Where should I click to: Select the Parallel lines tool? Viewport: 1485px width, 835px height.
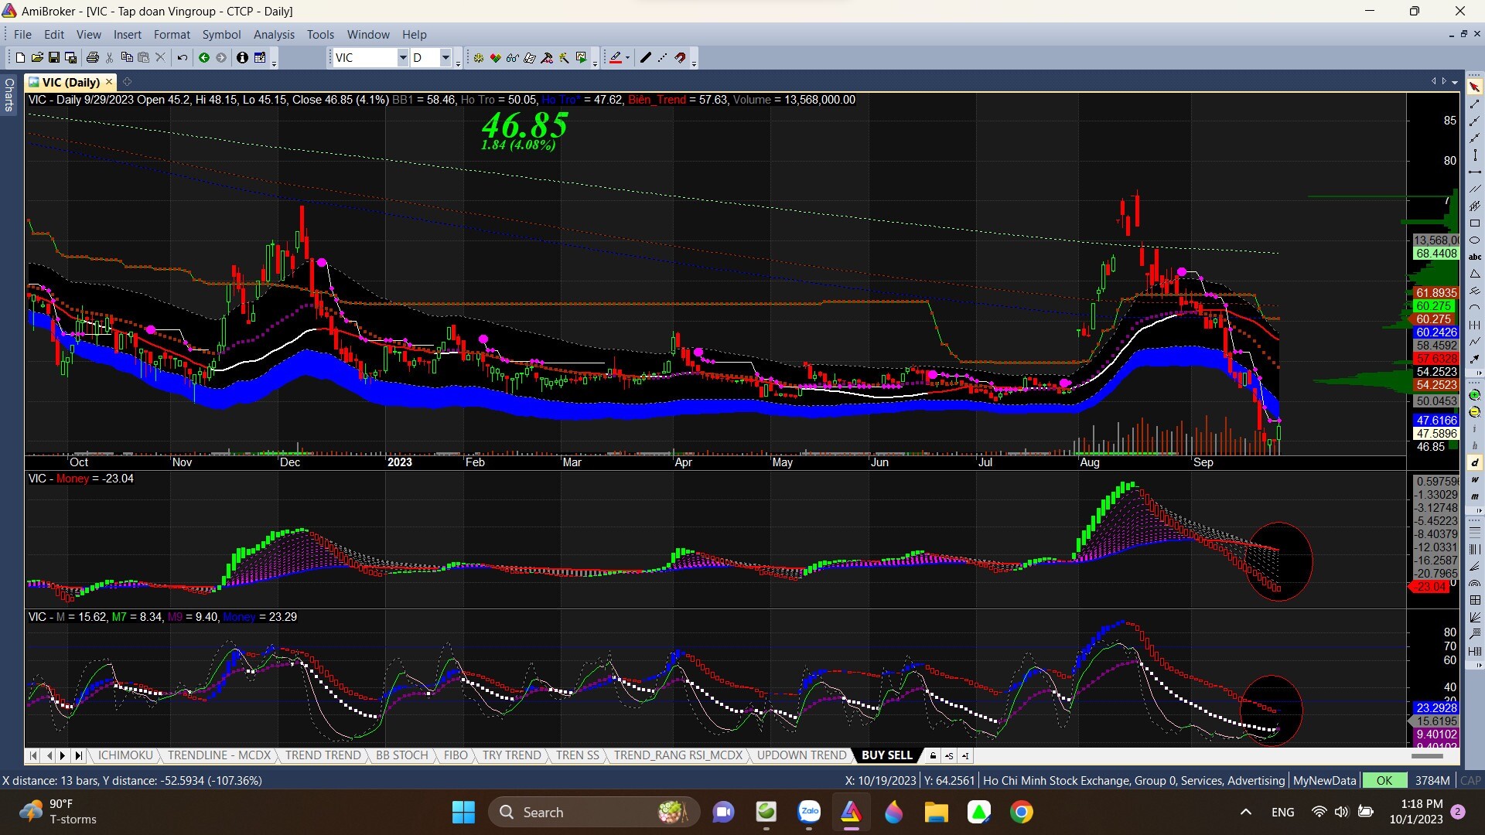[x=1475, y=189]
